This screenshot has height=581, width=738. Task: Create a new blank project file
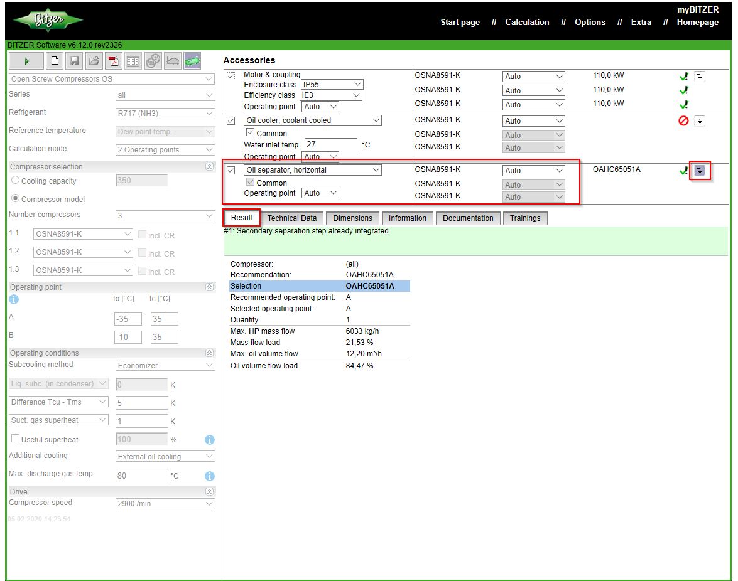55,61
